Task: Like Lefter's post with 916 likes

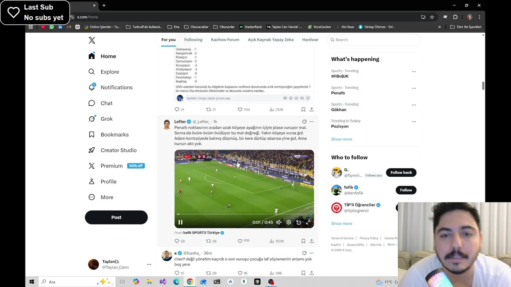Action: 244,241
